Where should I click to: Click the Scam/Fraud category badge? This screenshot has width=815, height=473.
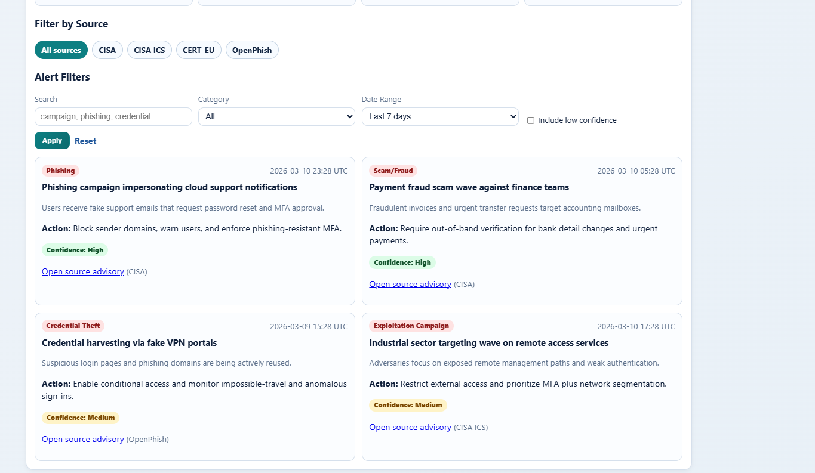pyautogui.click(x=393, y=170)
